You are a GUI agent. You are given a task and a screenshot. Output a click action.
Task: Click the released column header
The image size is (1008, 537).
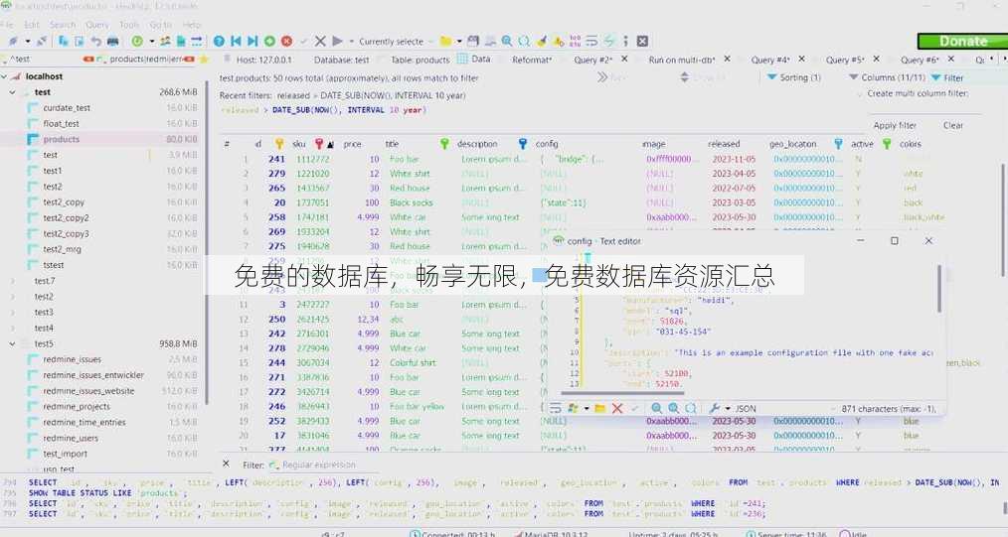tap(724, 144)
